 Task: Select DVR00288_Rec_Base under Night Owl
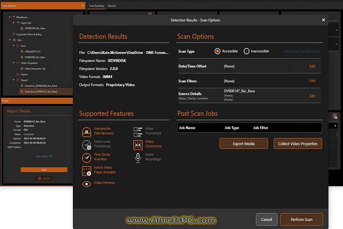coord(35,29)
